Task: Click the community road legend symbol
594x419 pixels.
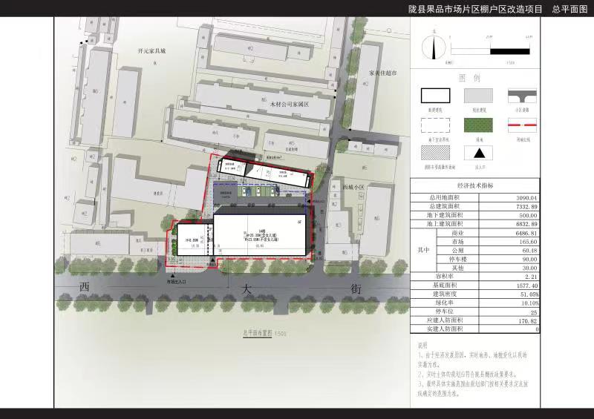Action: point(521,96)
